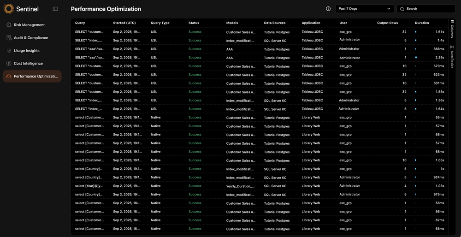Expand date range with chevron arrow
461x237 pixels.
(389, 9)
